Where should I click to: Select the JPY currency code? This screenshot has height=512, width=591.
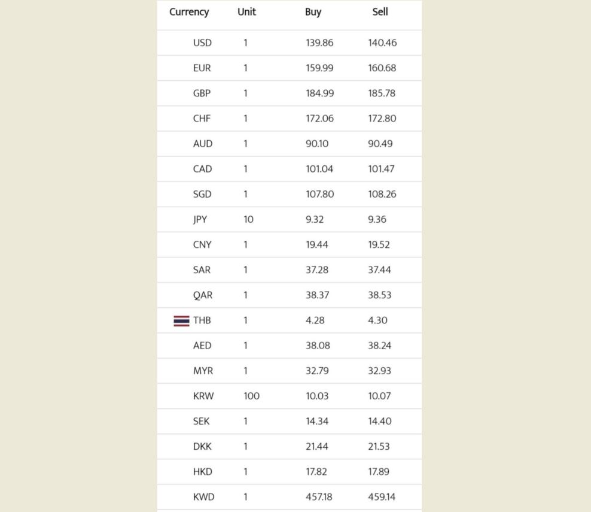coord(200,219)
